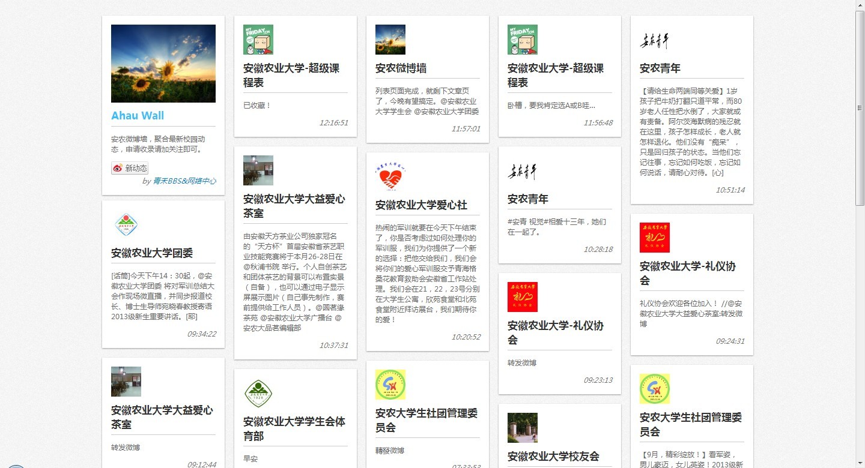This screenshot has width=865, height=468.
Task: Click the 12:16:51 post timestamp
Action: click(333, 123)
